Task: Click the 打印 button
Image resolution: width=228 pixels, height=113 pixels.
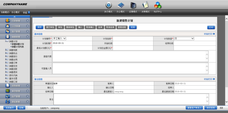Action: point(211,27)
